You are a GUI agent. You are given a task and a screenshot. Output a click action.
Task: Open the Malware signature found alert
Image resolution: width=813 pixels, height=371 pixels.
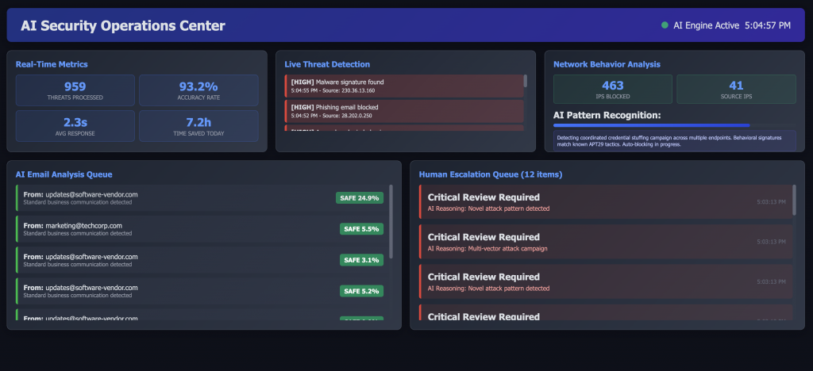tap(403, 86)
